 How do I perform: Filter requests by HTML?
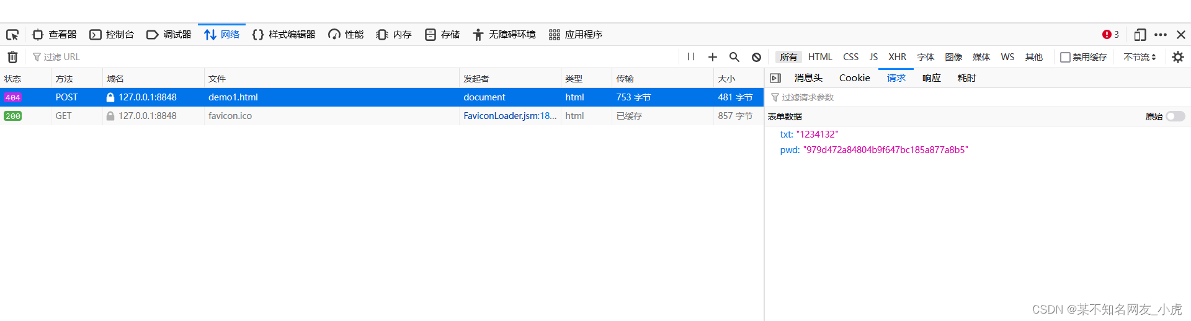point(820,57)
